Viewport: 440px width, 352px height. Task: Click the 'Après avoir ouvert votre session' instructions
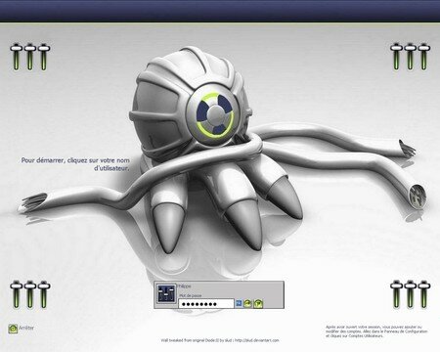click(376, 331)
